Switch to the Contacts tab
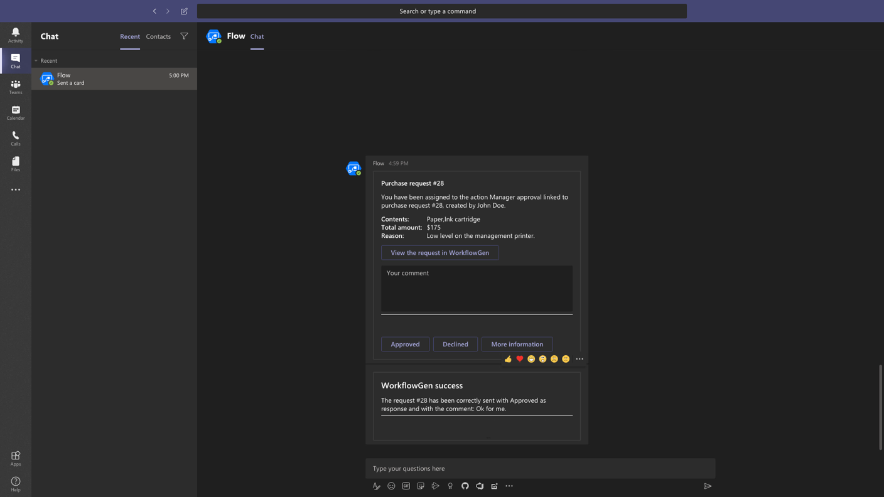Viewport: 884px width, 497px height. [158, 36]
